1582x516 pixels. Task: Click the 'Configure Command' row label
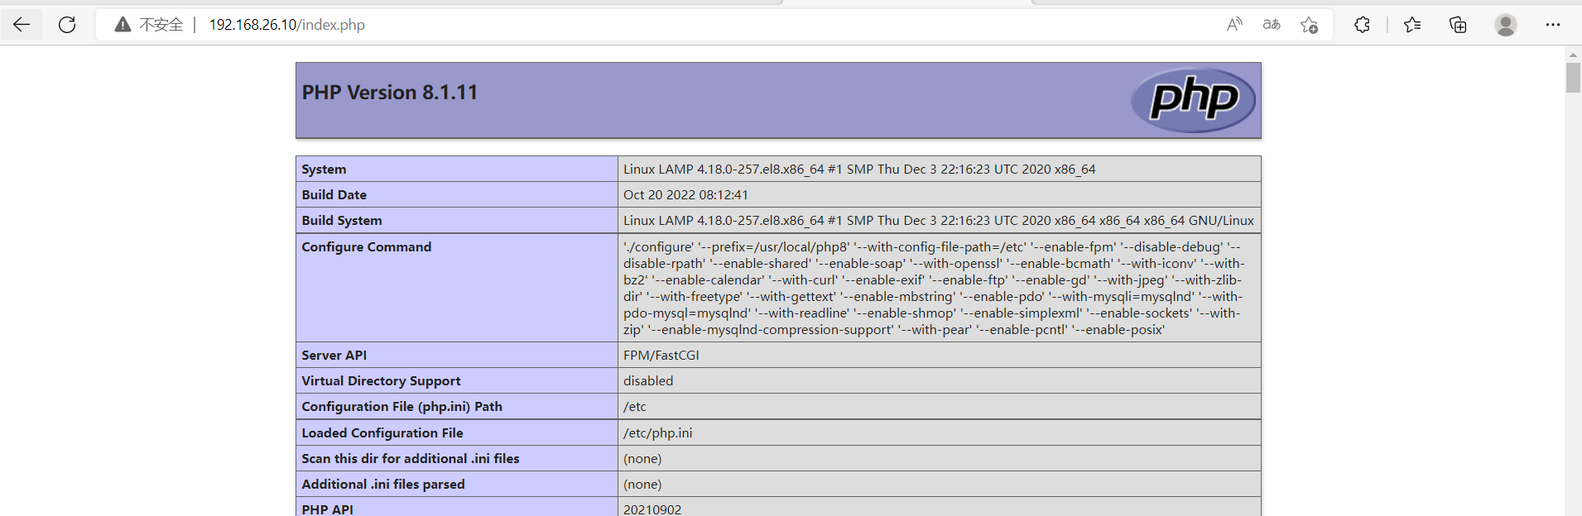tap(366, 246)
